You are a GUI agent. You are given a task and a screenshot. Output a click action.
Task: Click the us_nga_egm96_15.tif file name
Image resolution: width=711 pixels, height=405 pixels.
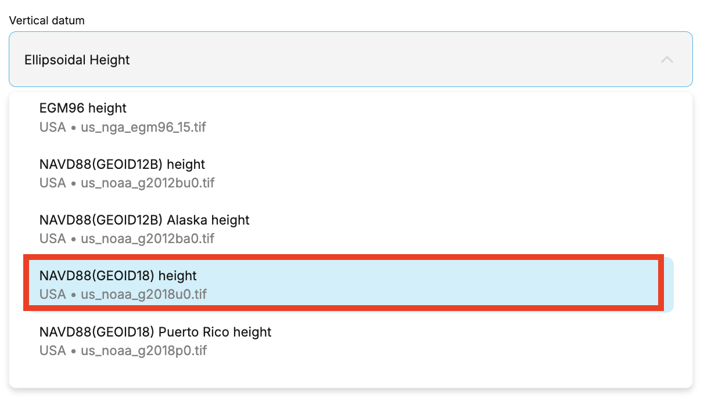[x=143, y=126]
